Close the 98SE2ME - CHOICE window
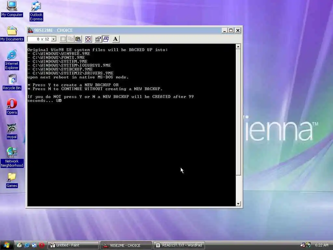 point(238,30)
